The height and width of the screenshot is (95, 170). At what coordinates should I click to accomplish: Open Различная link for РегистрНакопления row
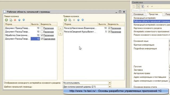[116, 28]
